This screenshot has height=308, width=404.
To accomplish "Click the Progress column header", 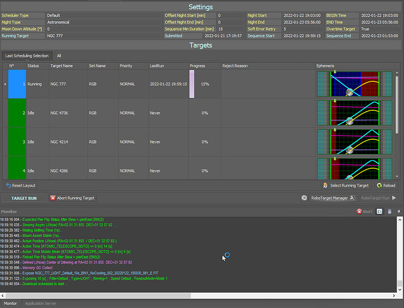I will [205, 66].
